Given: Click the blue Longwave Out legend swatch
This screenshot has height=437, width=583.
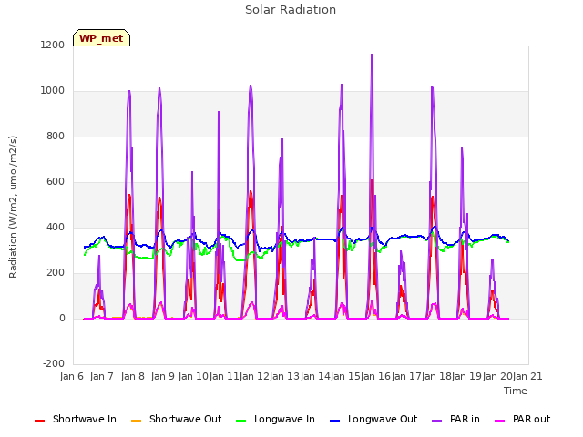Looking at the screenshot, I should coord(335,421).
